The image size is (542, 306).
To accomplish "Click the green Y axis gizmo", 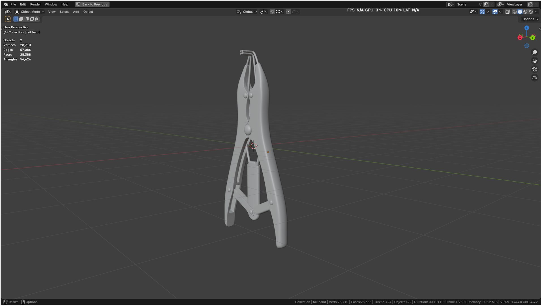I will [533, 37].
